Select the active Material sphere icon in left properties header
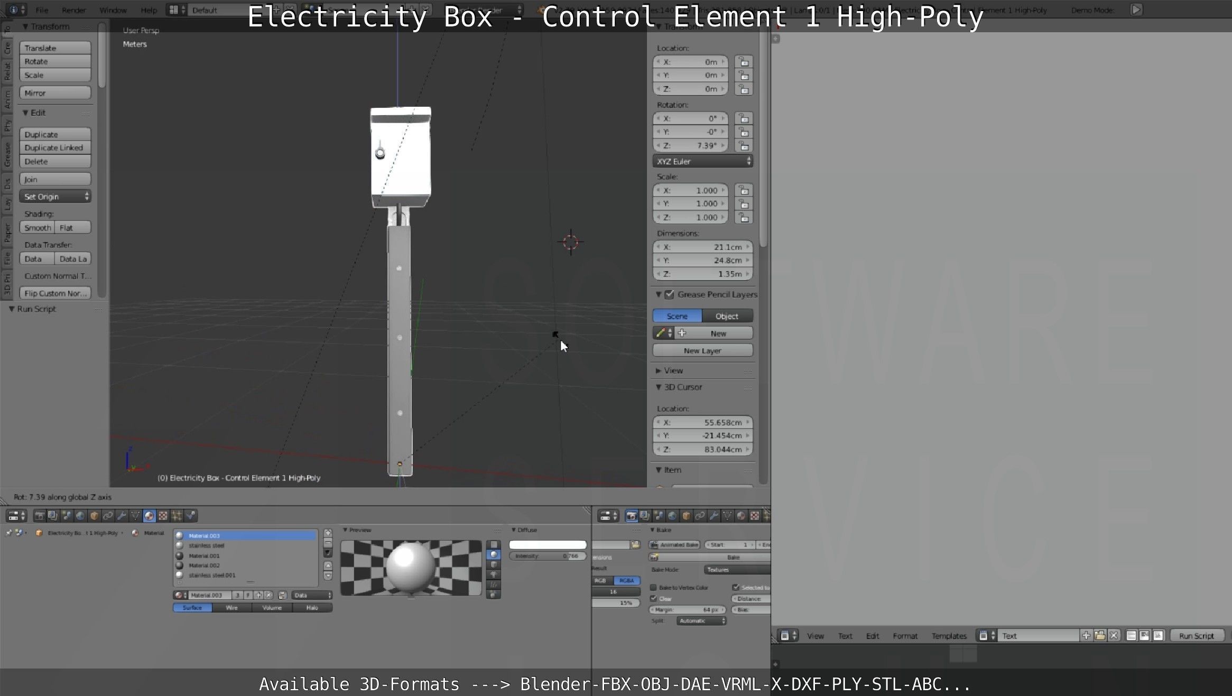The image size is (1232, 696). tap(149, 516)
